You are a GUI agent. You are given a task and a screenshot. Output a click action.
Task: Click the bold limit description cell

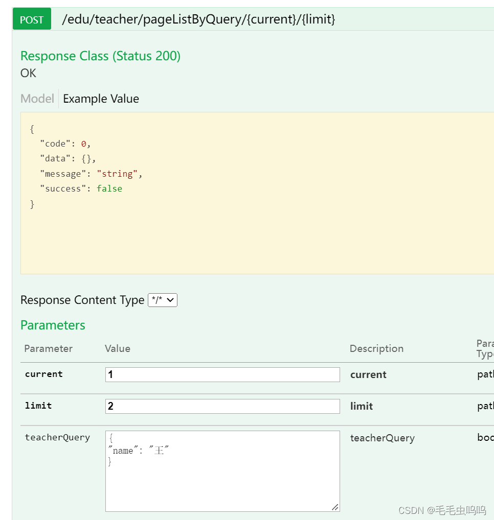[362, 406]
